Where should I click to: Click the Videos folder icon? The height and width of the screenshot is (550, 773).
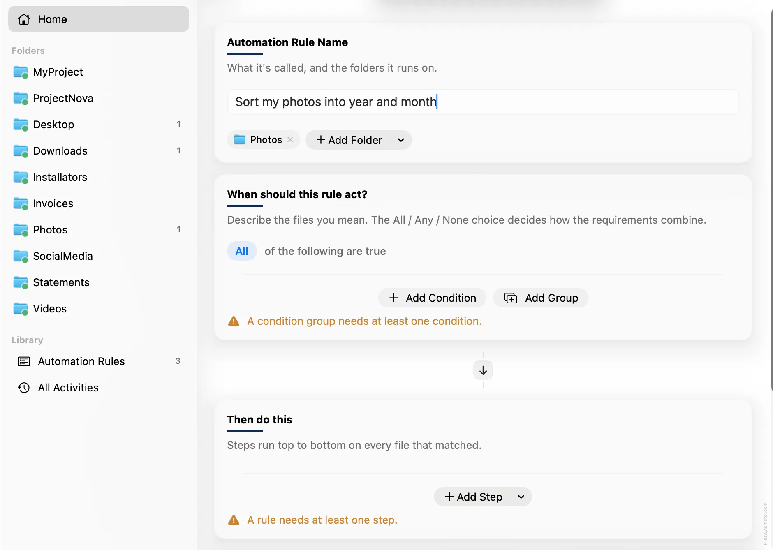pos(21,309)
